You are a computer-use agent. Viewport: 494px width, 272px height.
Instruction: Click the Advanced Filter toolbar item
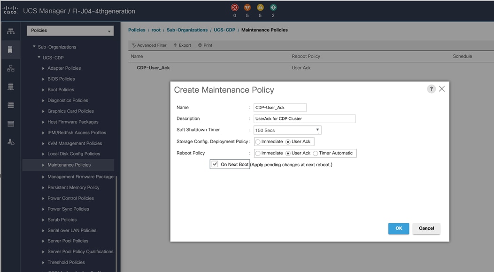click(x=149, y=45)
